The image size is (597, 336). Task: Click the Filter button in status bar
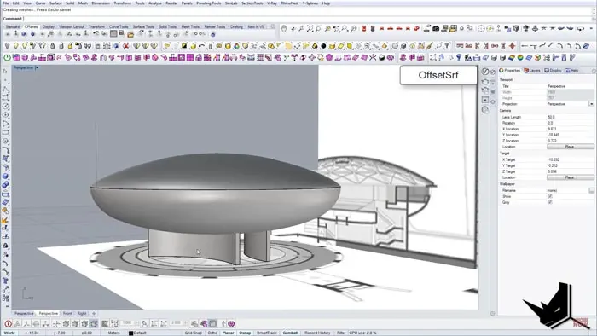pyautogui.click(x=341, y=333)
